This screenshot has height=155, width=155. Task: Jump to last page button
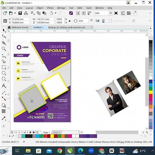34,132
